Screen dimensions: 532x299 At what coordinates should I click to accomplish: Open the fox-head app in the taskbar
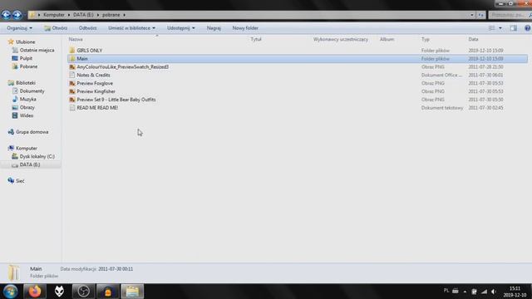tap(59, 292)
